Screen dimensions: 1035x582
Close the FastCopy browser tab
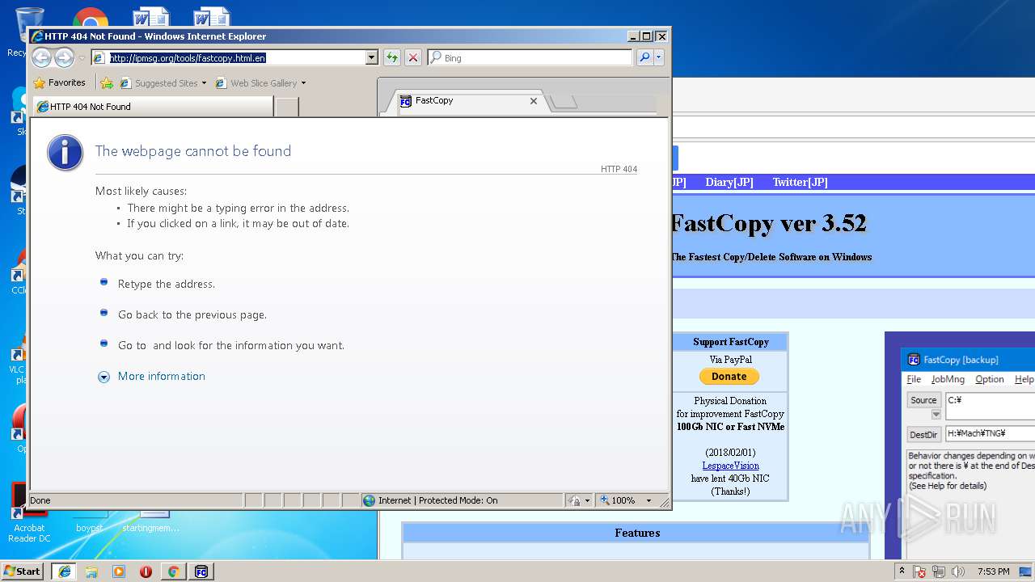[x=534, y=101]
